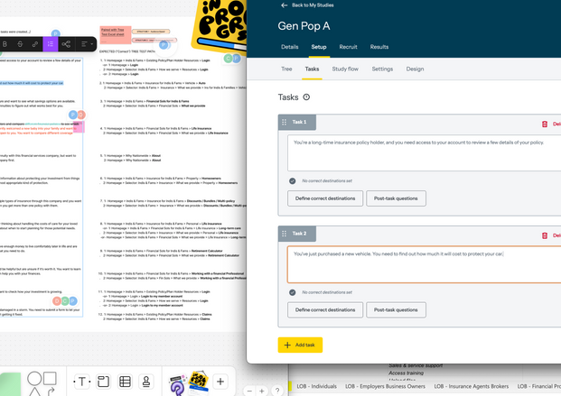Grab the Task 1 drag handle
The width and height of the screenshot is (561, 396).
coord(284,123)
